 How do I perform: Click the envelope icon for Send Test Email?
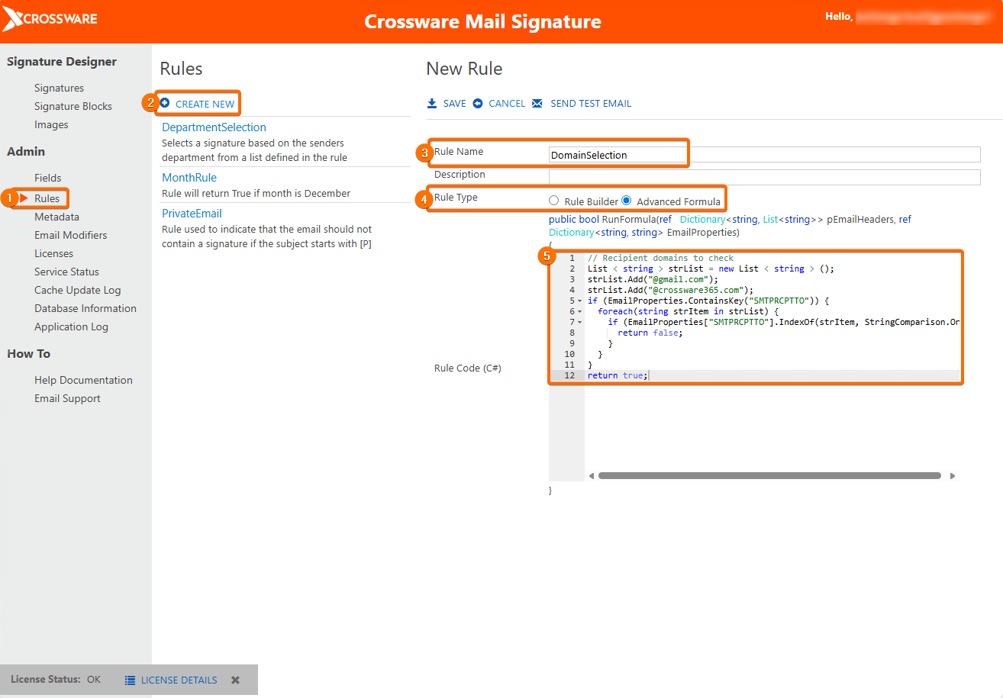pyautogui.click(x=537, y=104)
